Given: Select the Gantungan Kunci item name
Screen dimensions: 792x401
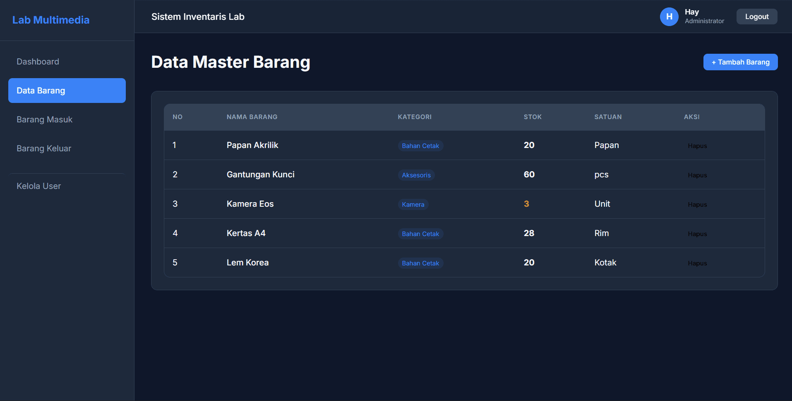Looking at the screenshot, I should 261,174.
